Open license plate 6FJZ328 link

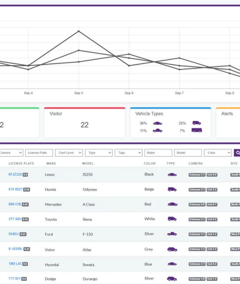[x=15, y=174]
